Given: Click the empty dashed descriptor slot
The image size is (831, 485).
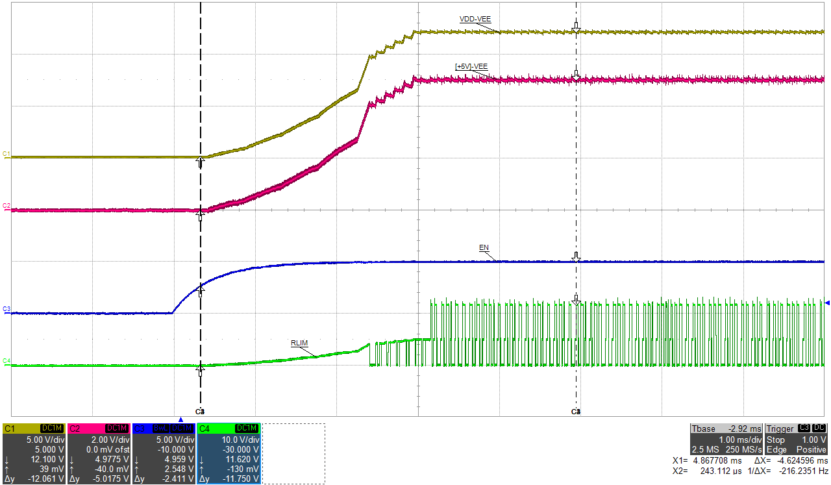Looking at the screenshot, I should [x=293, y=454].
